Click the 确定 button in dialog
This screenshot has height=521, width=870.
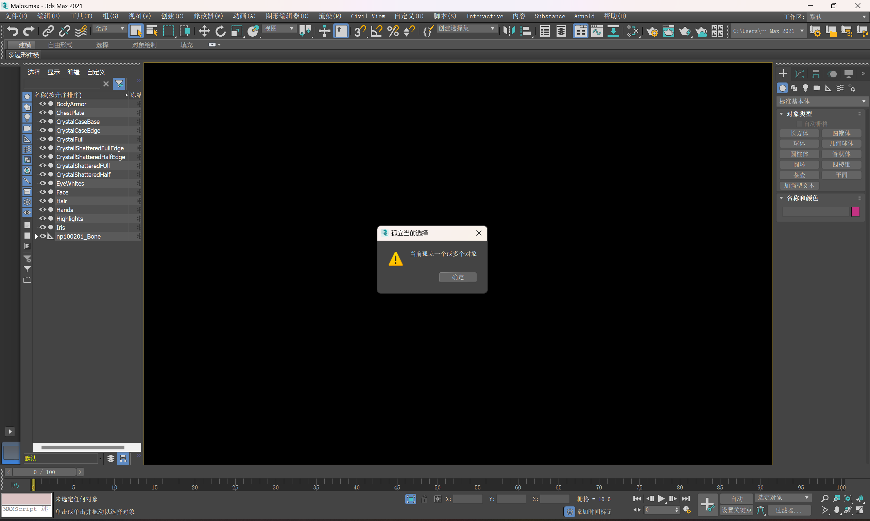[458, 277]
